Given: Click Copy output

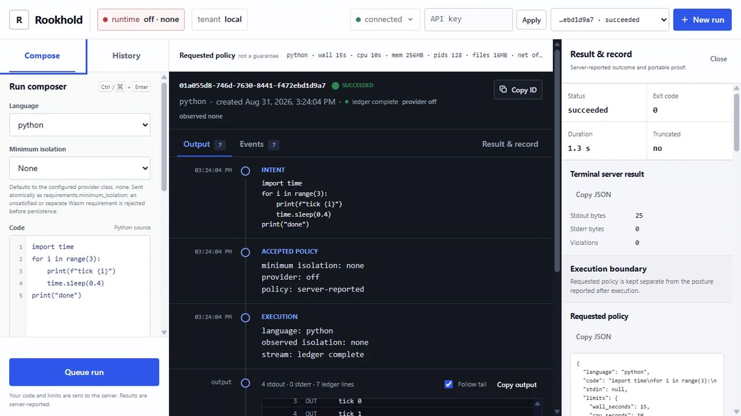Looking at the screenshot, I should [x=517, y=385].
